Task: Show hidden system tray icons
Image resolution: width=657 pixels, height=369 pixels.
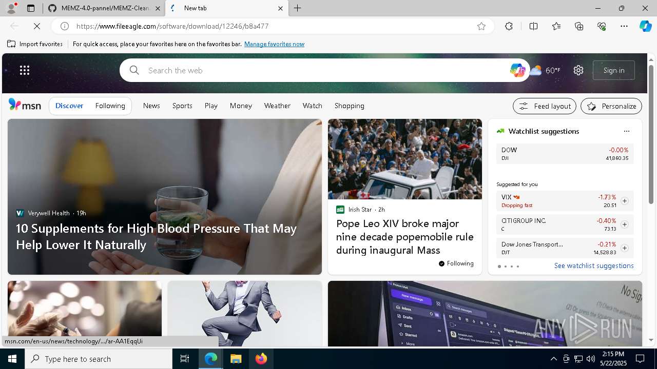Action: coord(553,359)
